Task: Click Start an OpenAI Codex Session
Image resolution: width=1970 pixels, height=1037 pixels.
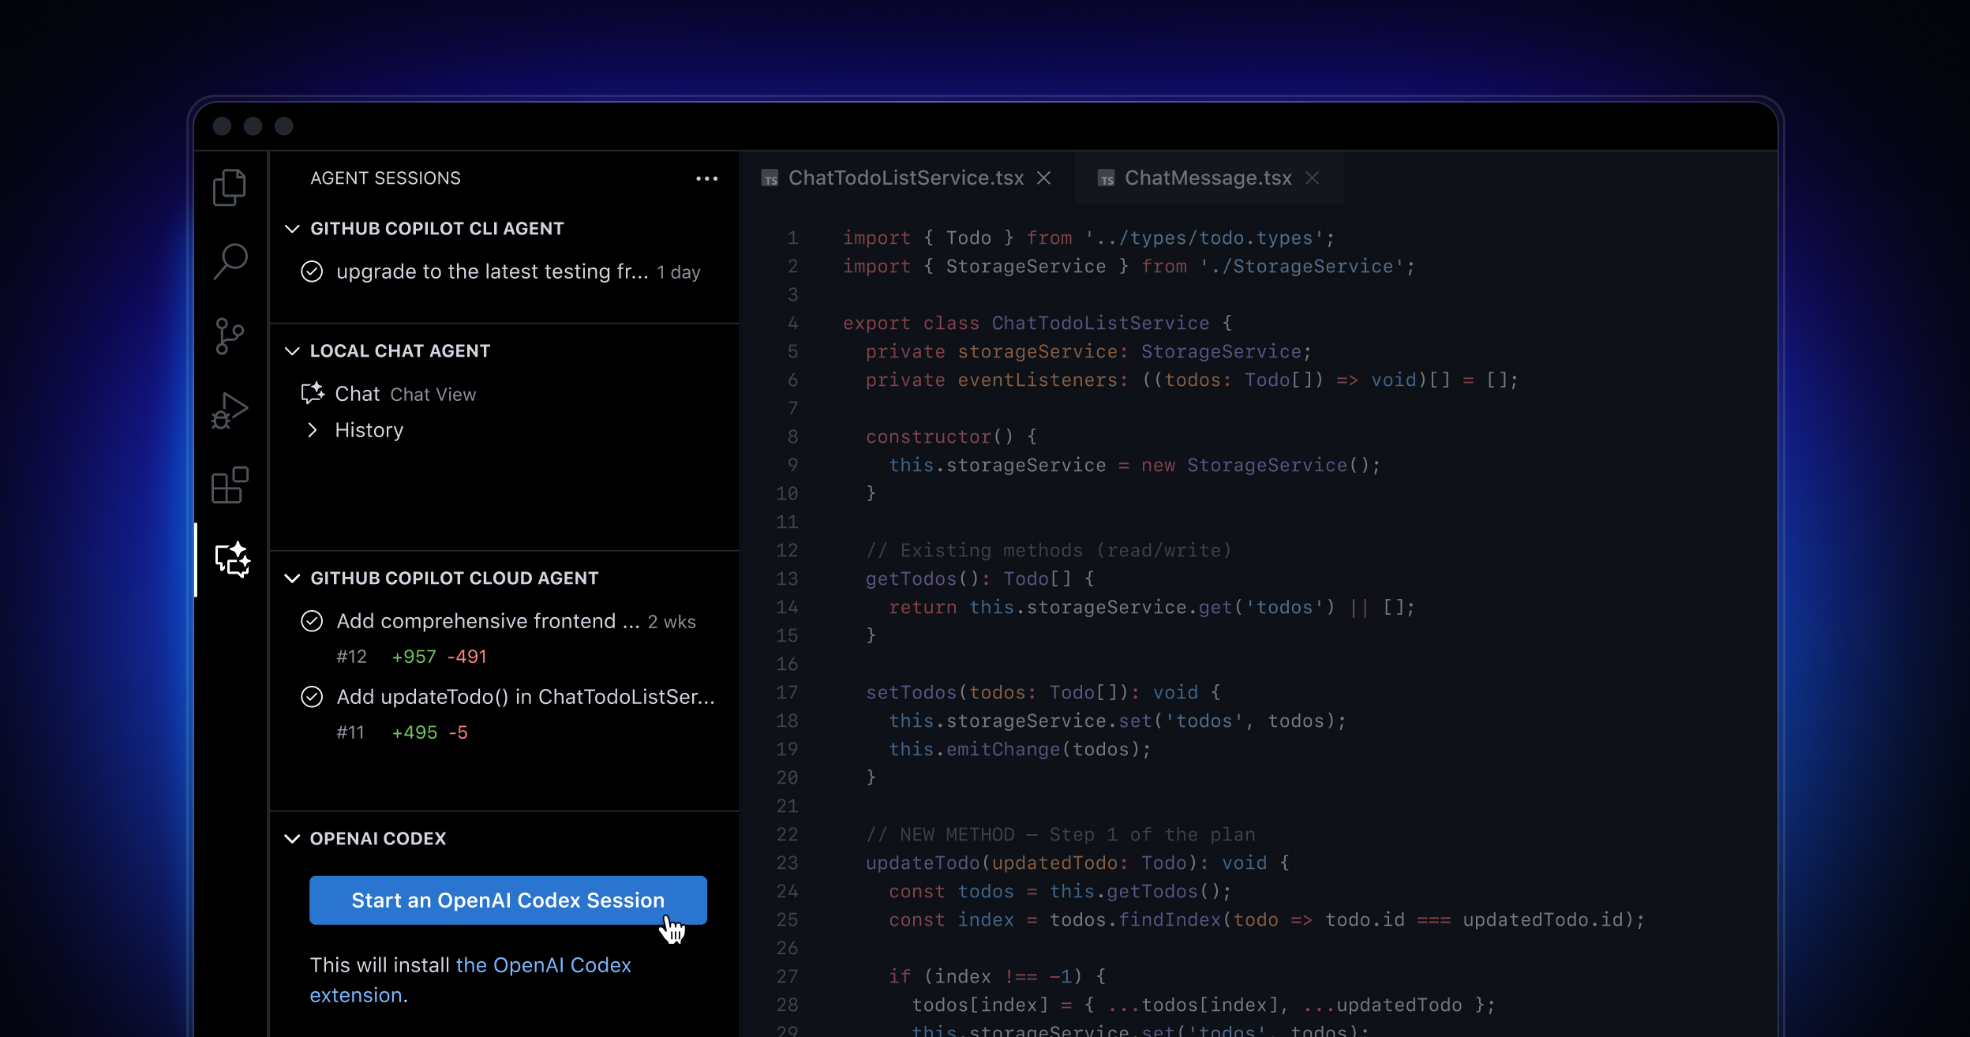Action: click(507, 900)
